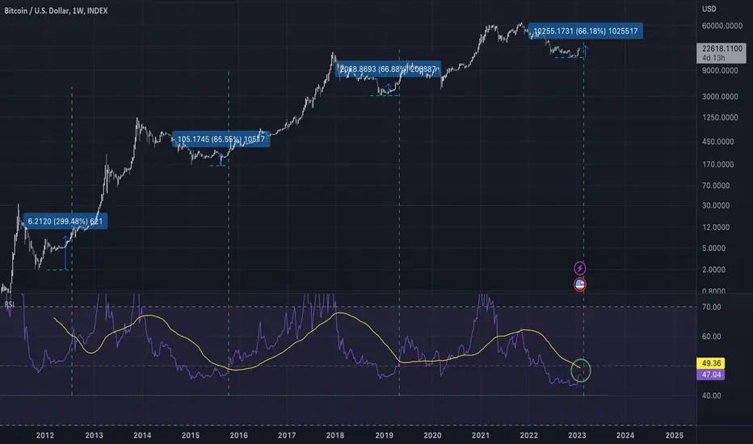Click the 2022 year on time axis

pyautogui.click(x=528, y=435)
